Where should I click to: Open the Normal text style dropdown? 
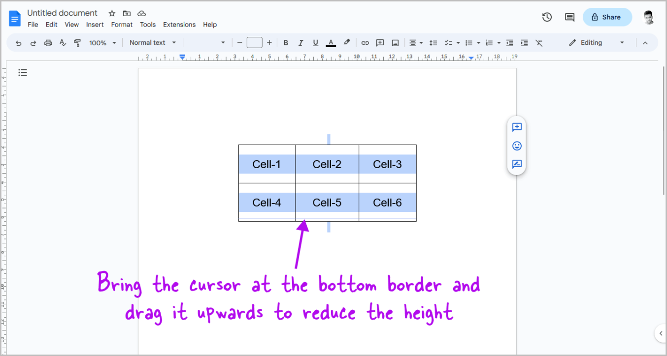[x=153, y=43]
